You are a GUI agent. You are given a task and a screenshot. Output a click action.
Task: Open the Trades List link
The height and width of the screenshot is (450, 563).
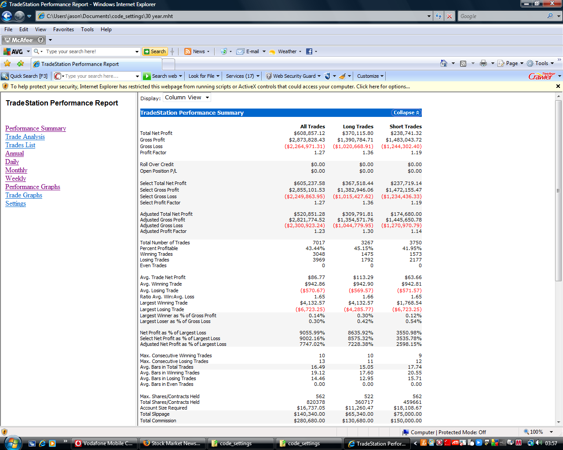20,145
